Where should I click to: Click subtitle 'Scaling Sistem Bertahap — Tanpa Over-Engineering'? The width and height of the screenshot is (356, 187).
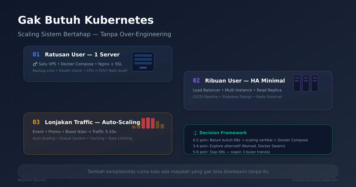click(x=94, y=34)
